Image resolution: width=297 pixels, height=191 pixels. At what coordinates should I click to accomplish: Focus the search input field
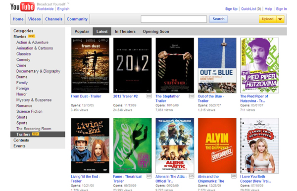click(174, 19)
